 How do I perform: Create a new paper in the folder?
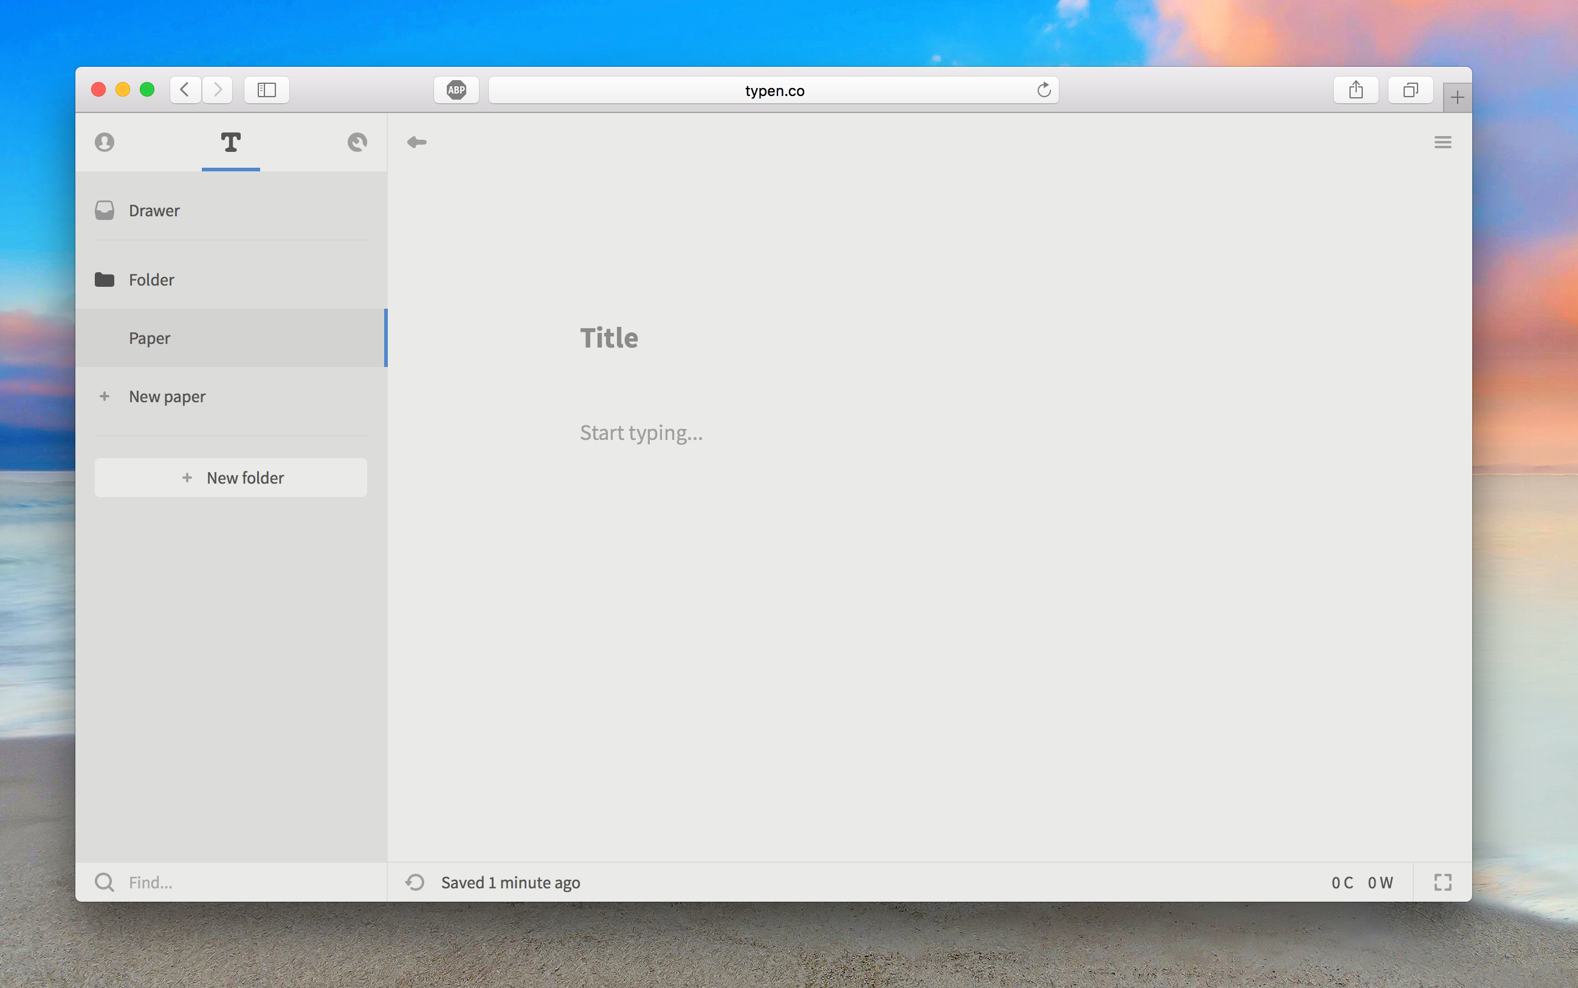point(167,397)
